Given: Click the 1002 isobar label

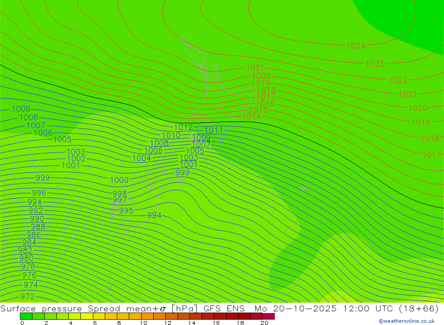Looking at the screenshot, I should [x=76, y=158].
